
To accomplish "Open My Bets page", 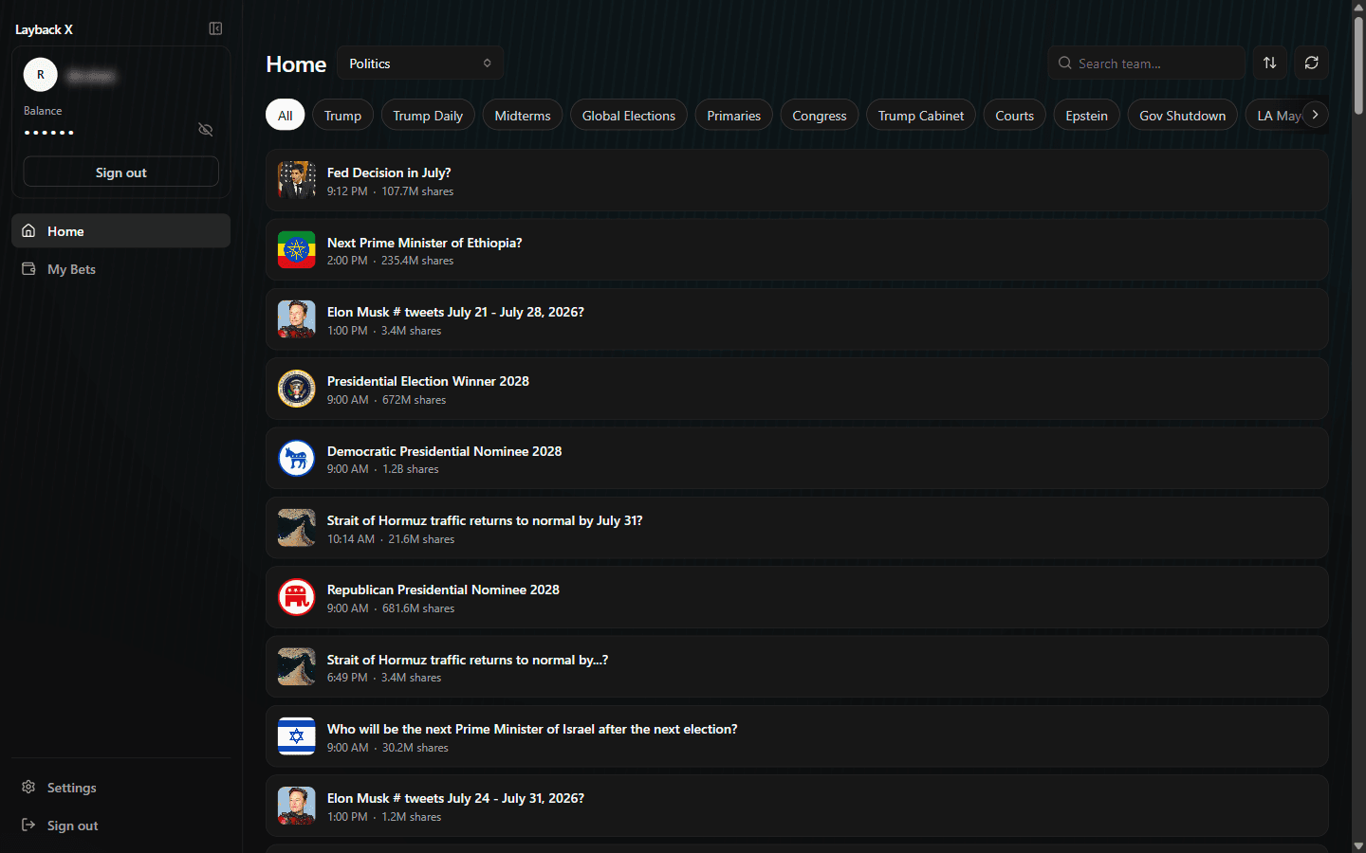I will [x=120, y=269].
